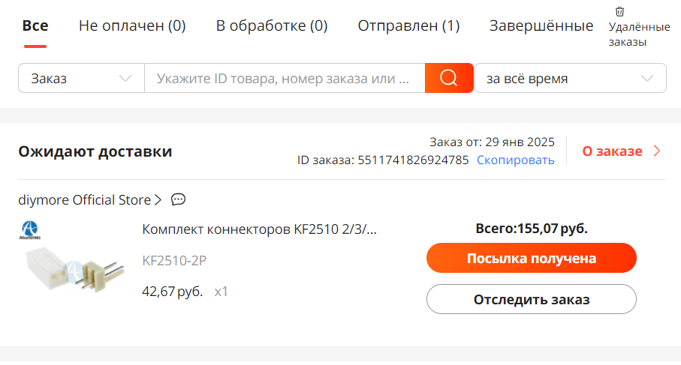Open chat with seller via message icon

[178, 199]
